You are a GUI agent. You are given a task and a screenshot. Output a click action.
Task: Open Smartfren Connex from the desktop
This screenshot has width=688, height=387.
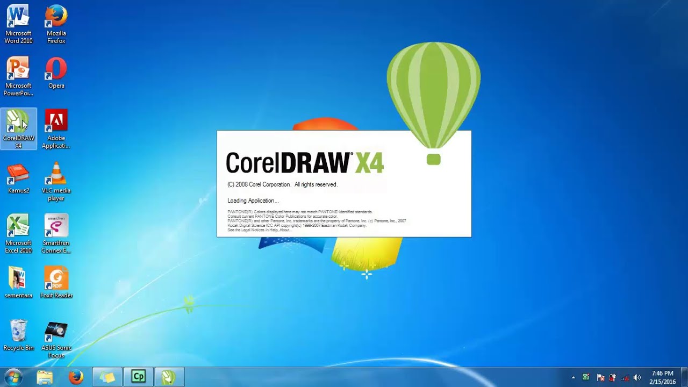(x=56, y=226)
